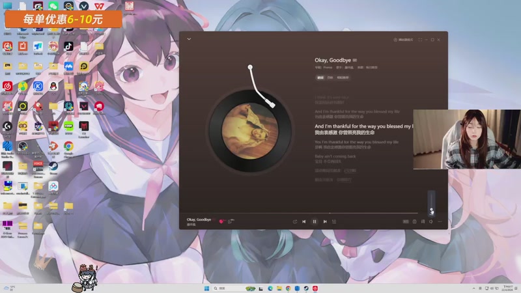Open the taskbar clock and date
Screen dimensions: 521x293
508,288
